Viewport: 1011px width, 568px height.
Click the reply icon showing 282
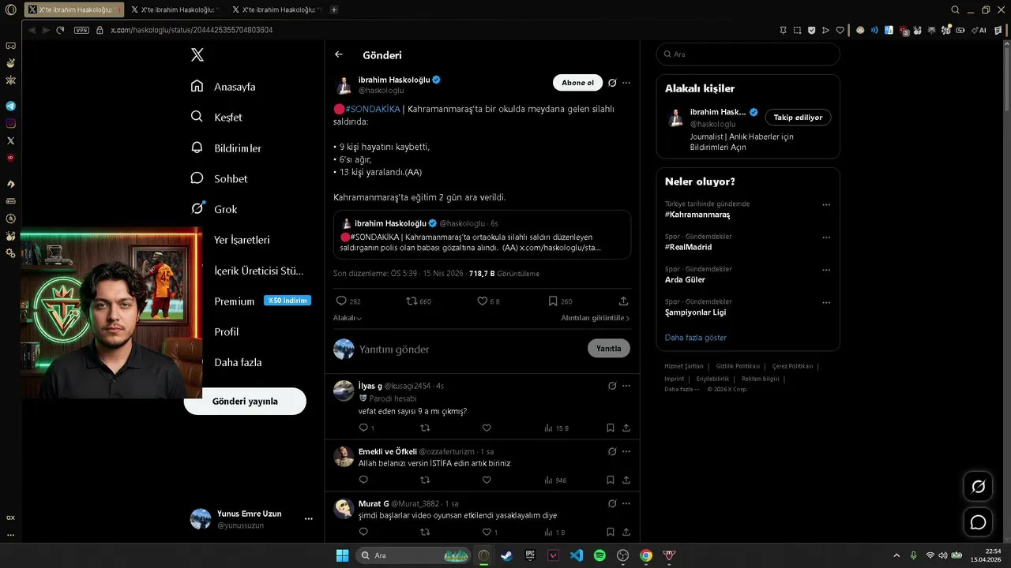pos(341,301)
